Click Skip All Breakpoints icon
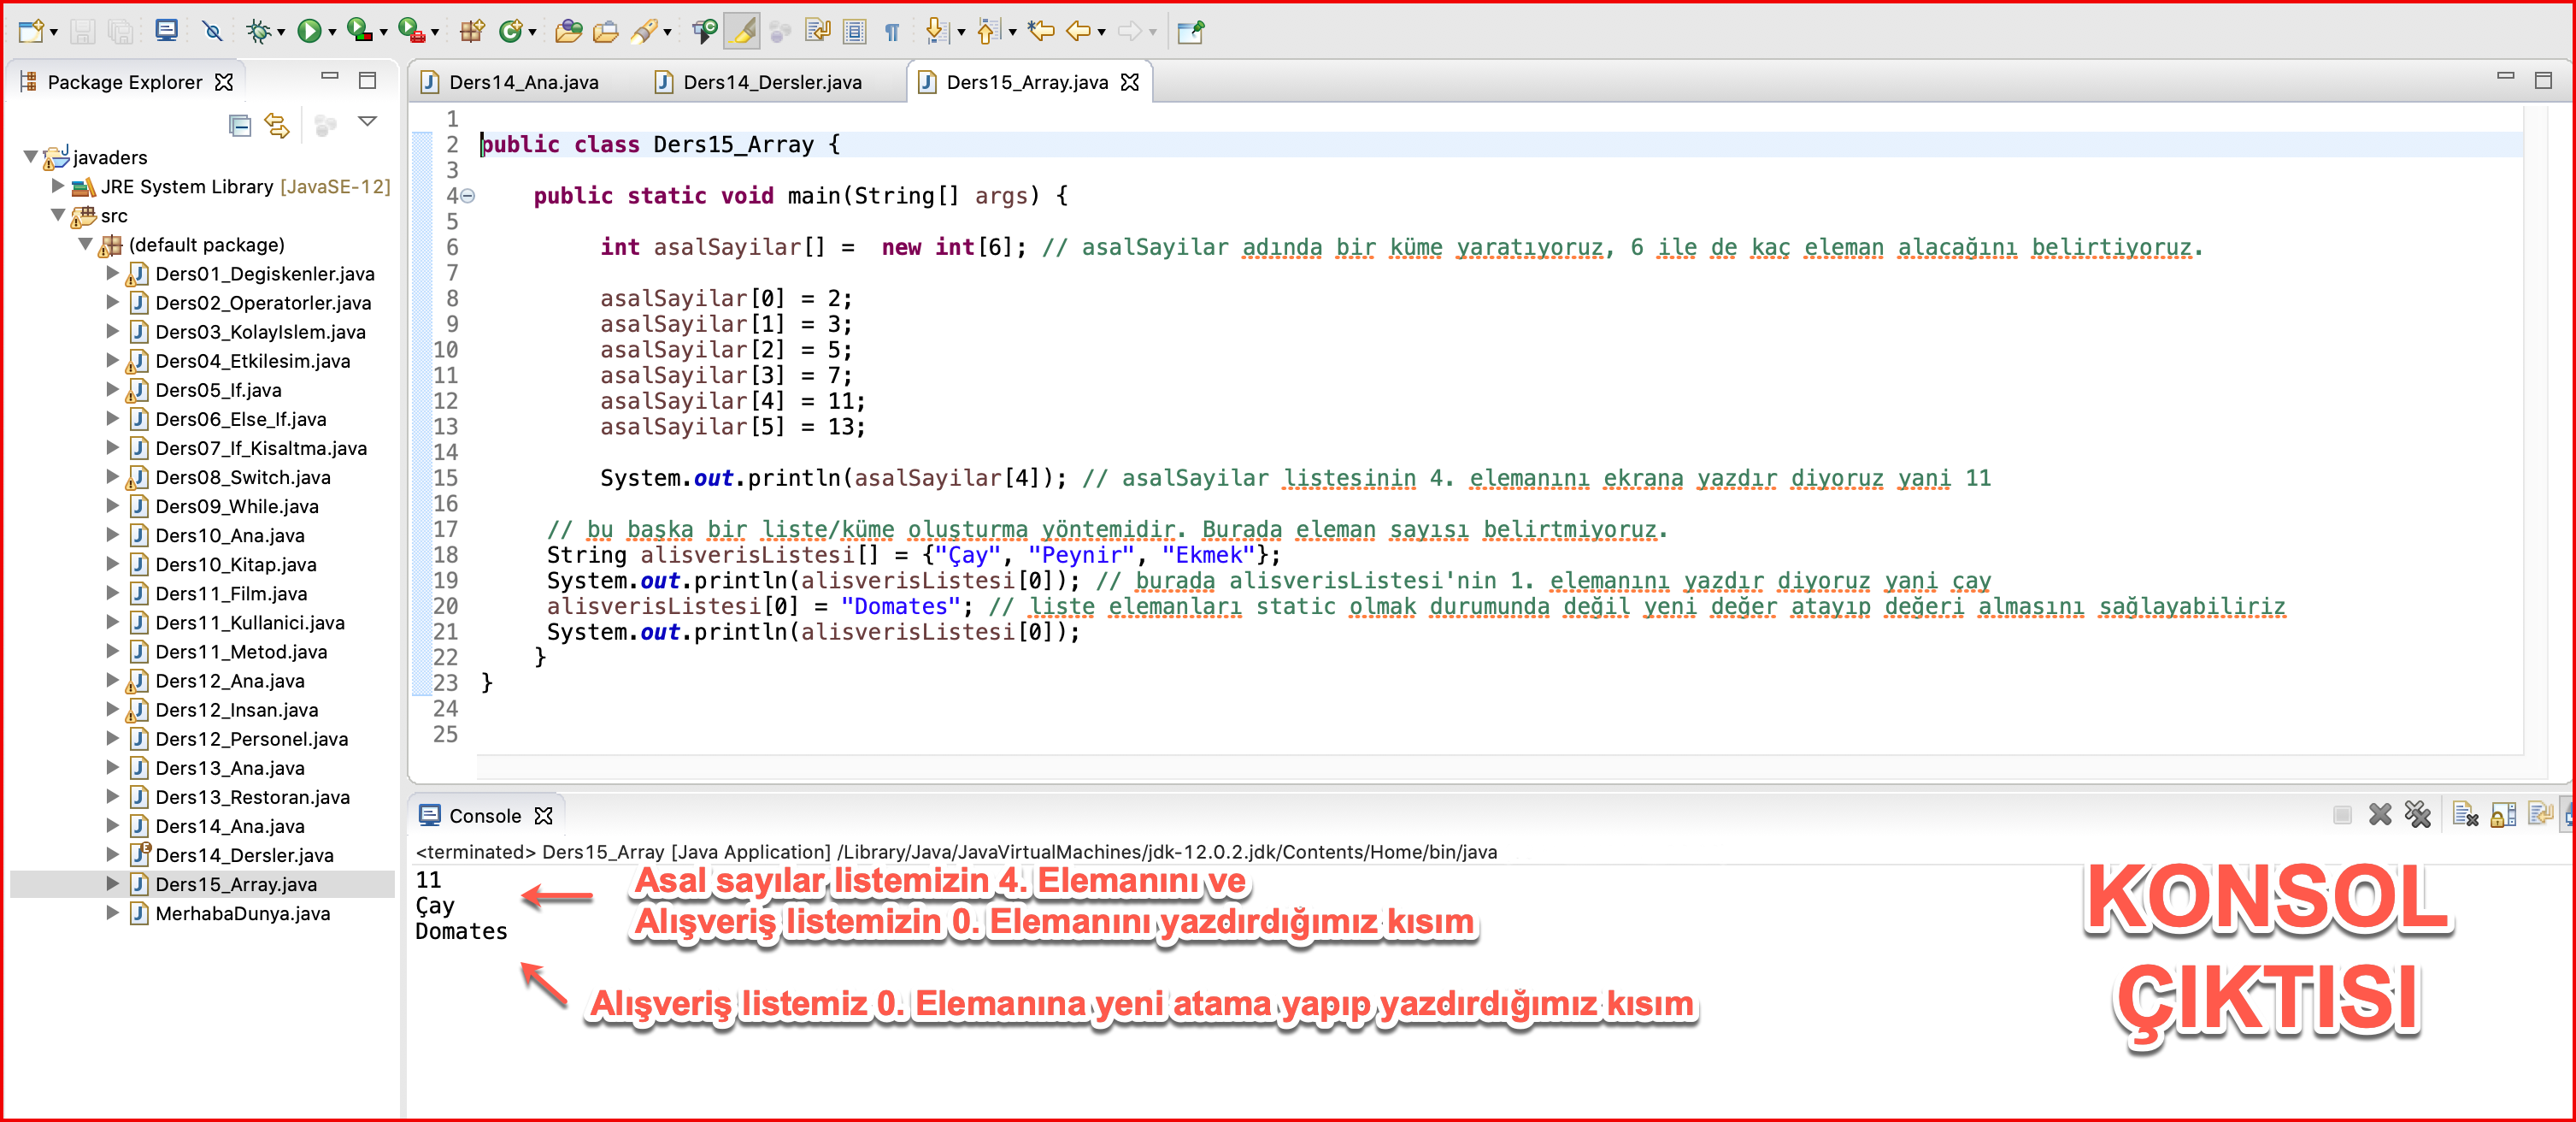 [212, 31]
